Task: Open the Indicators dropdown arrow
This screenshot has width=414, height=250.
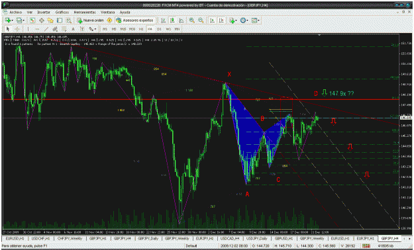Action: coord(236,21)
